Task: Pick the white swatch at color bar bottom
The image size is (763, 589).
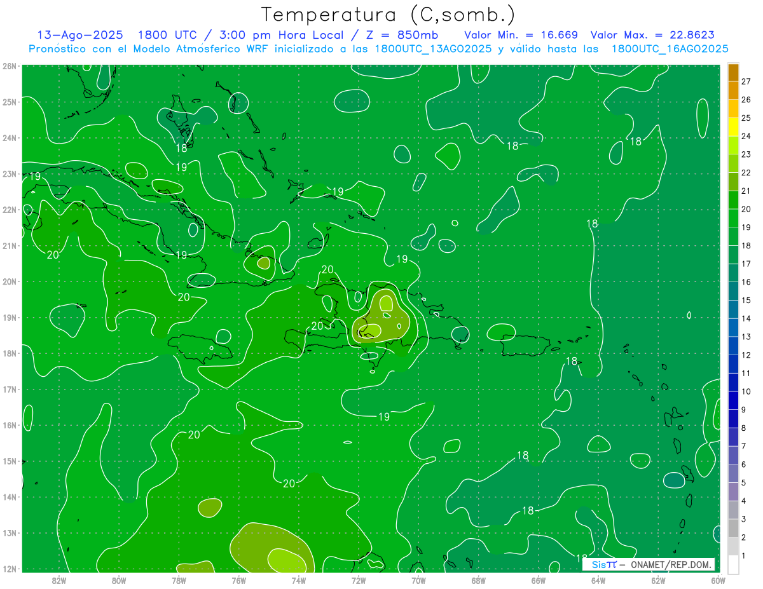Action: tap(733, 565)
